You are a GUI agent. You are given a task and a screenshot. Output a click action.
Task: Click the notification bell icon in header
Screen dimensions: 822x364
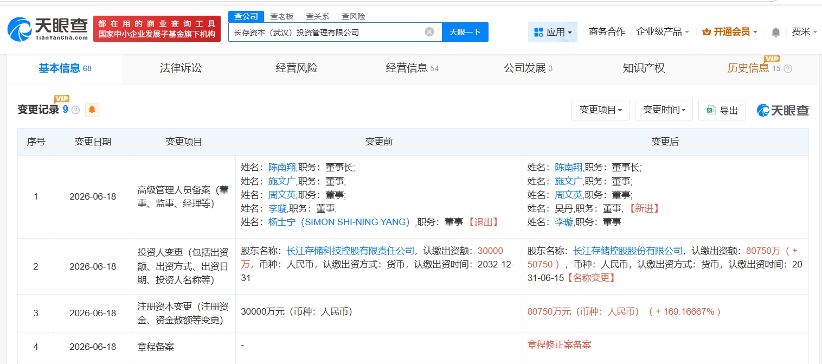click(776, 32)
